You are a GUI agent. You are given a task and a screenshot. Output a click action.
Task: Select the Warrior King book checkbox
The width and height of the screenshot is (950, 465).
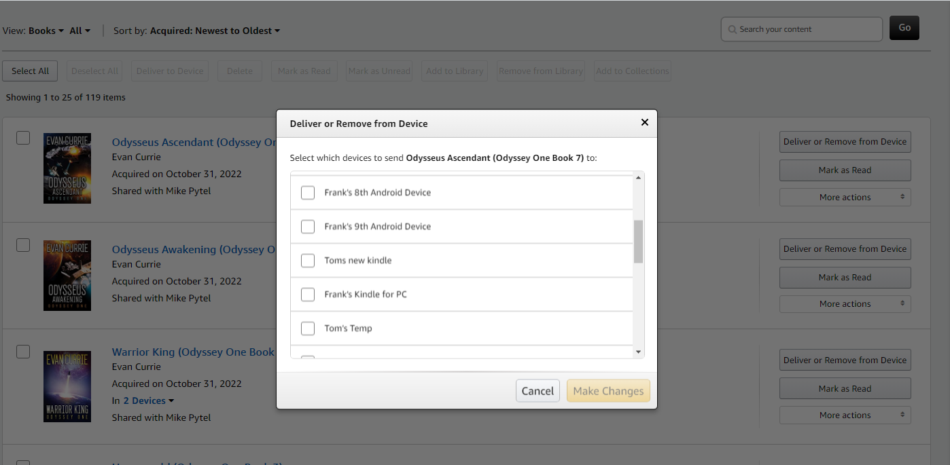(x=23, y=352)
